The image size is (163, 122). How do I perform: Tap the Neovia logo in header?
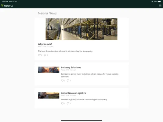[7, 6]
